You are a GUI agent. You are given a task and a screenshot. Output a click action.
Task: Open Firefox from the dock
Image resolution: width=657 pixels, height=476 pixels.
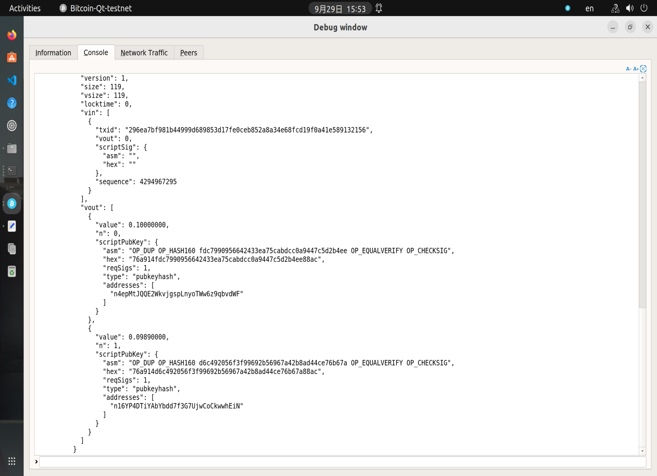(x=12, y=35)
